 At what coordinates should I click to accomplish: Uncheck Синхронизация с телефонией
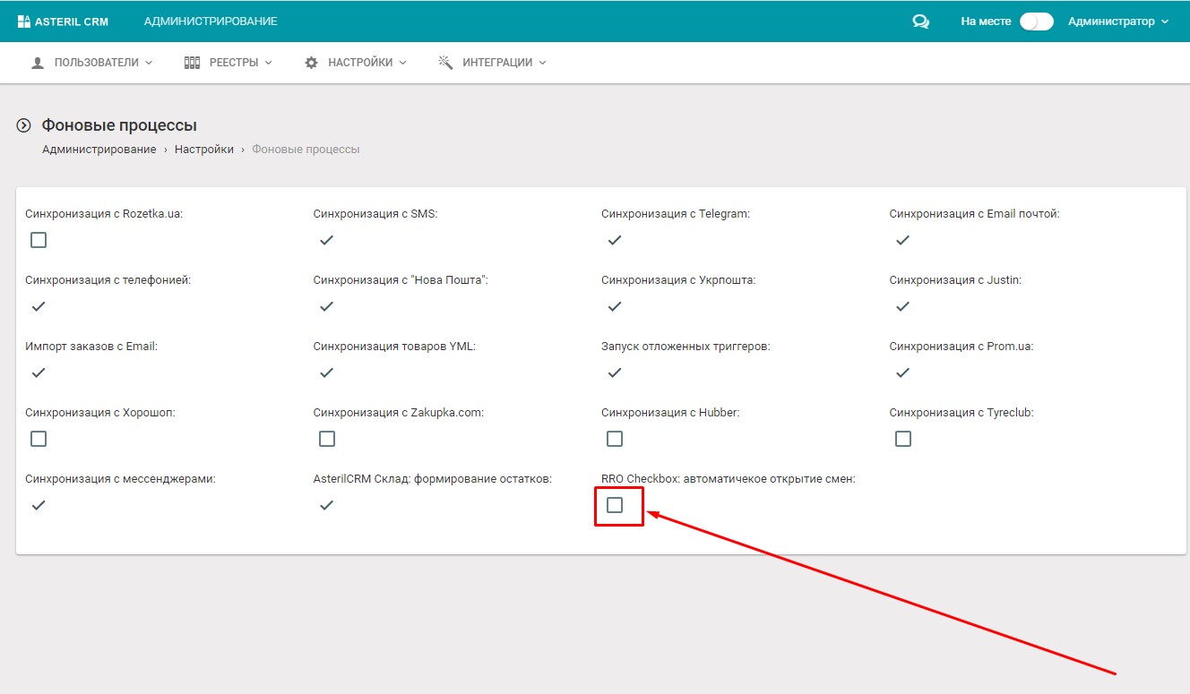pos(39,306)
